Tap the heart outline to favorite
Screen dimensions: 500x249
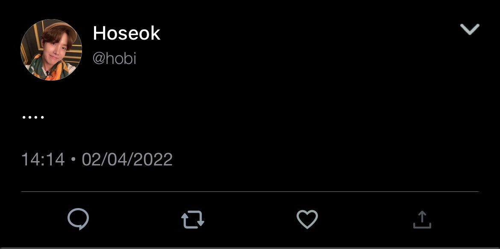click(307, 220)
